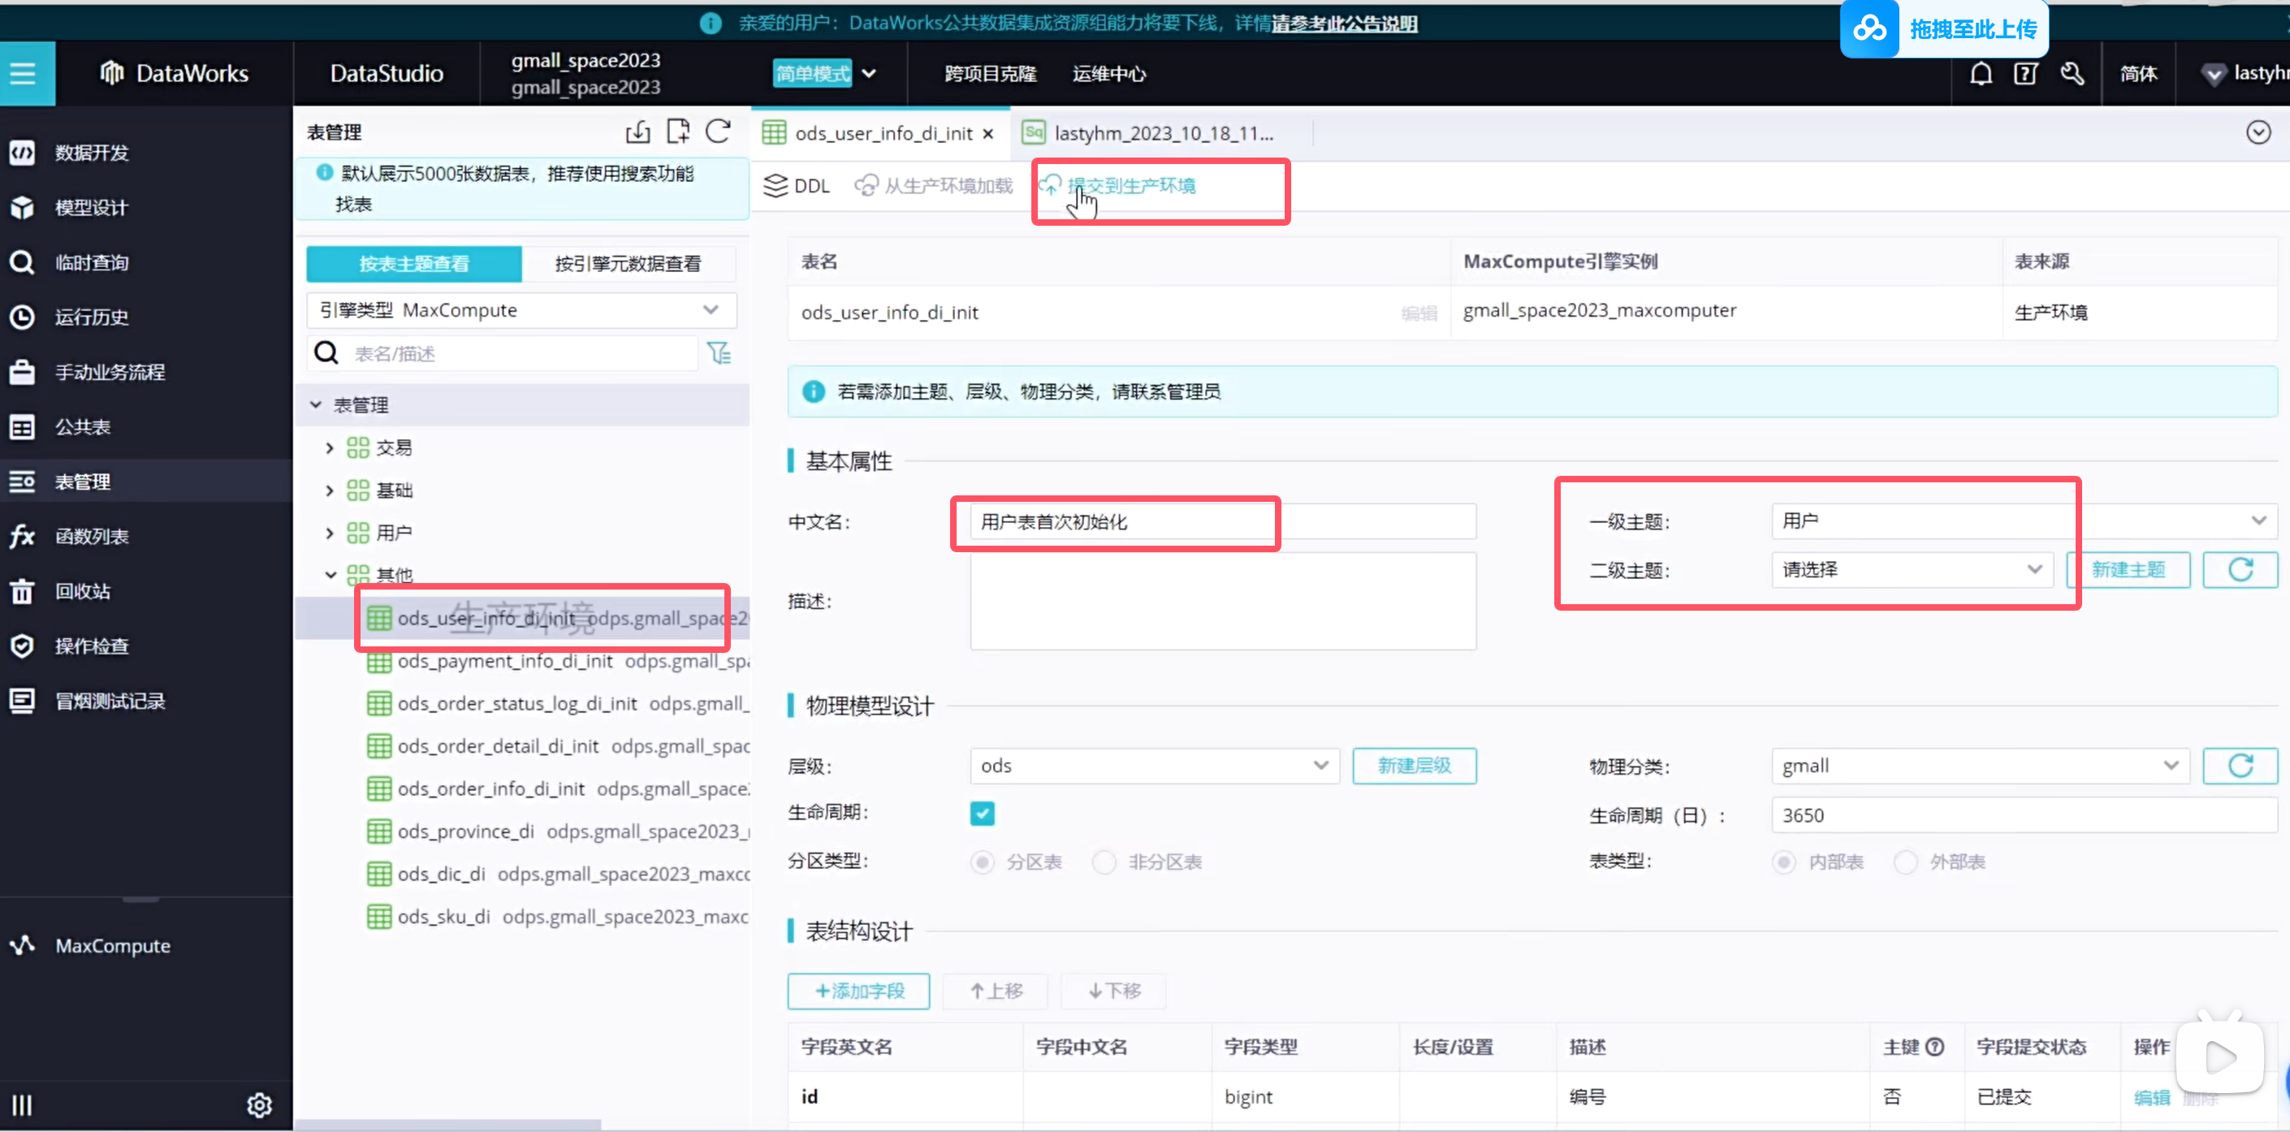This screenshot has width=2290, height=1132.
Task: Click the import table icon in 表管理 header
Action: point(637,132)
